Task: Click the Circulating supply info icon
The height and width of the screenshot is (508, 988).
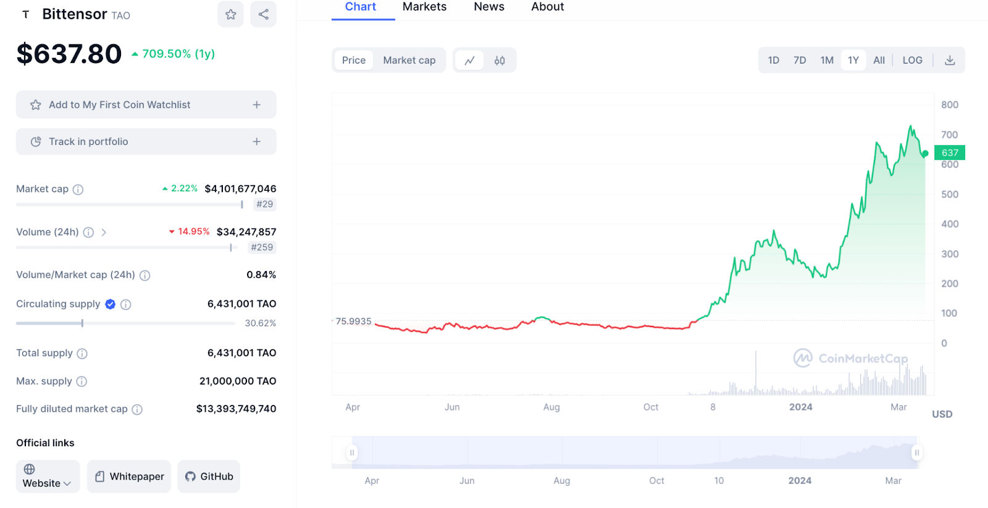Action: (x=126, y=304)
